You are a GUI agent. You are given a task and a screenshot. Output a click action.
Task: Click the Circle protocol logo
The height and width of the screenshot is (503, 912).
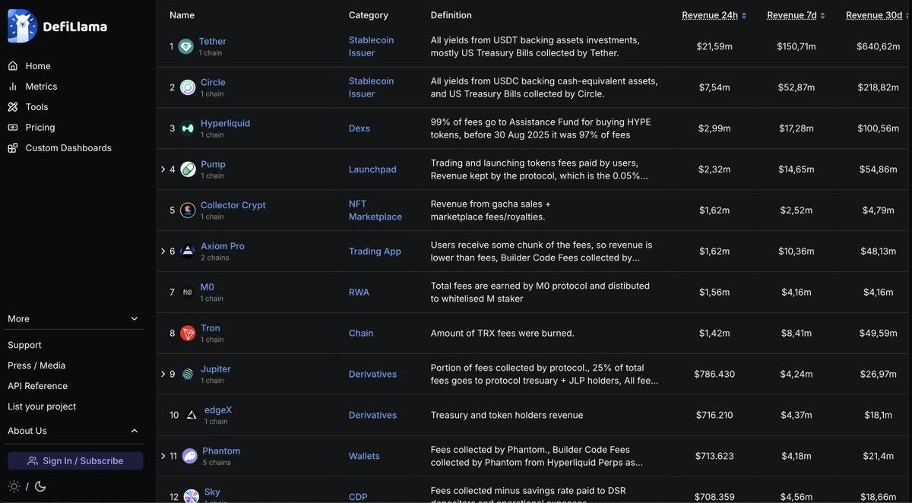click(188, 88)
